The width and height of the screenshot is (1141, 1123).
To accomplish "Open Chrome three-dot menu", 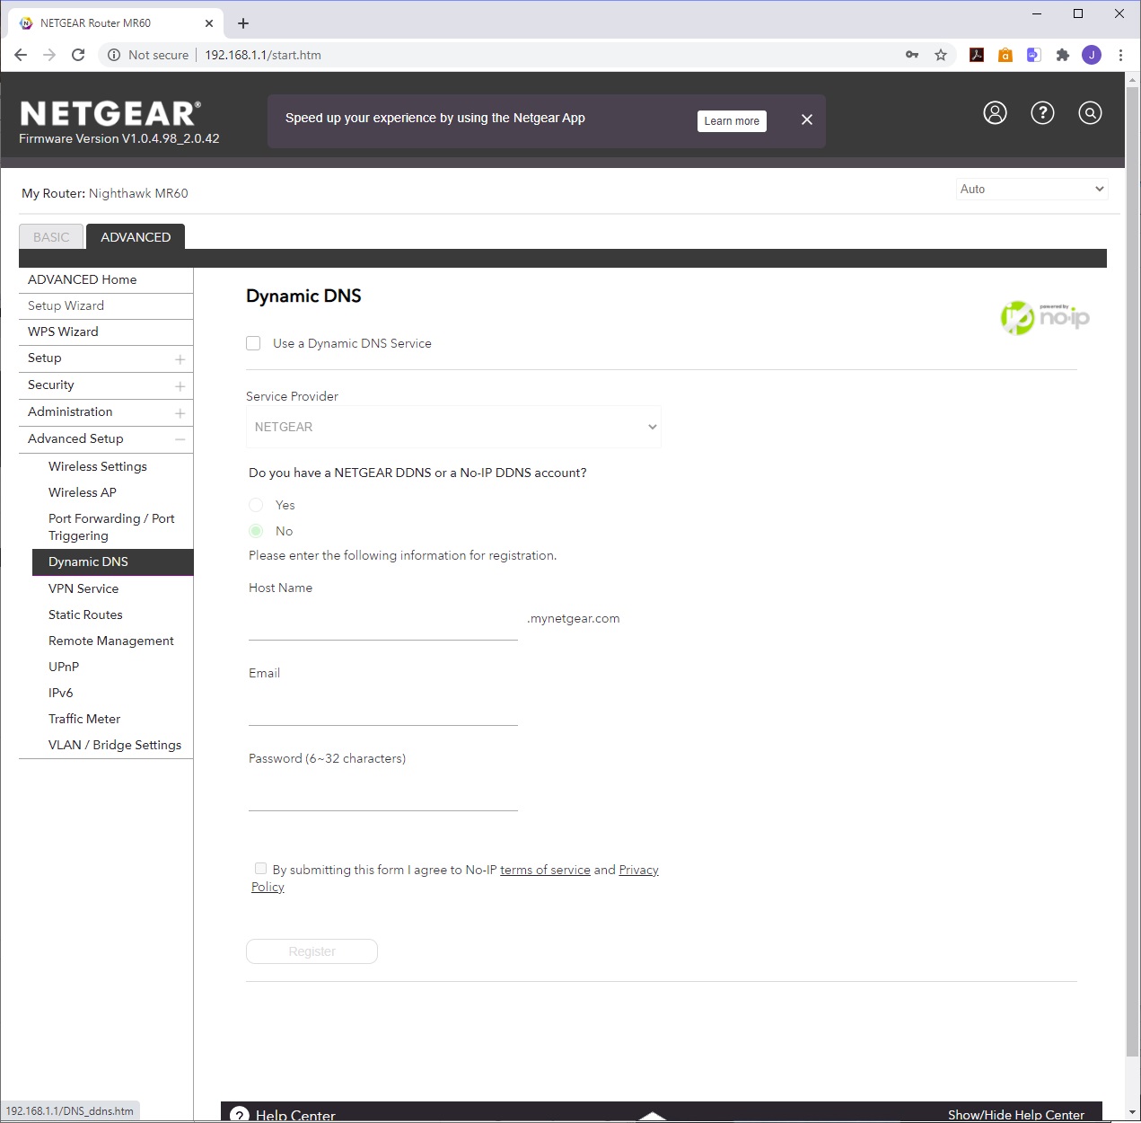I will (1121, 55).
